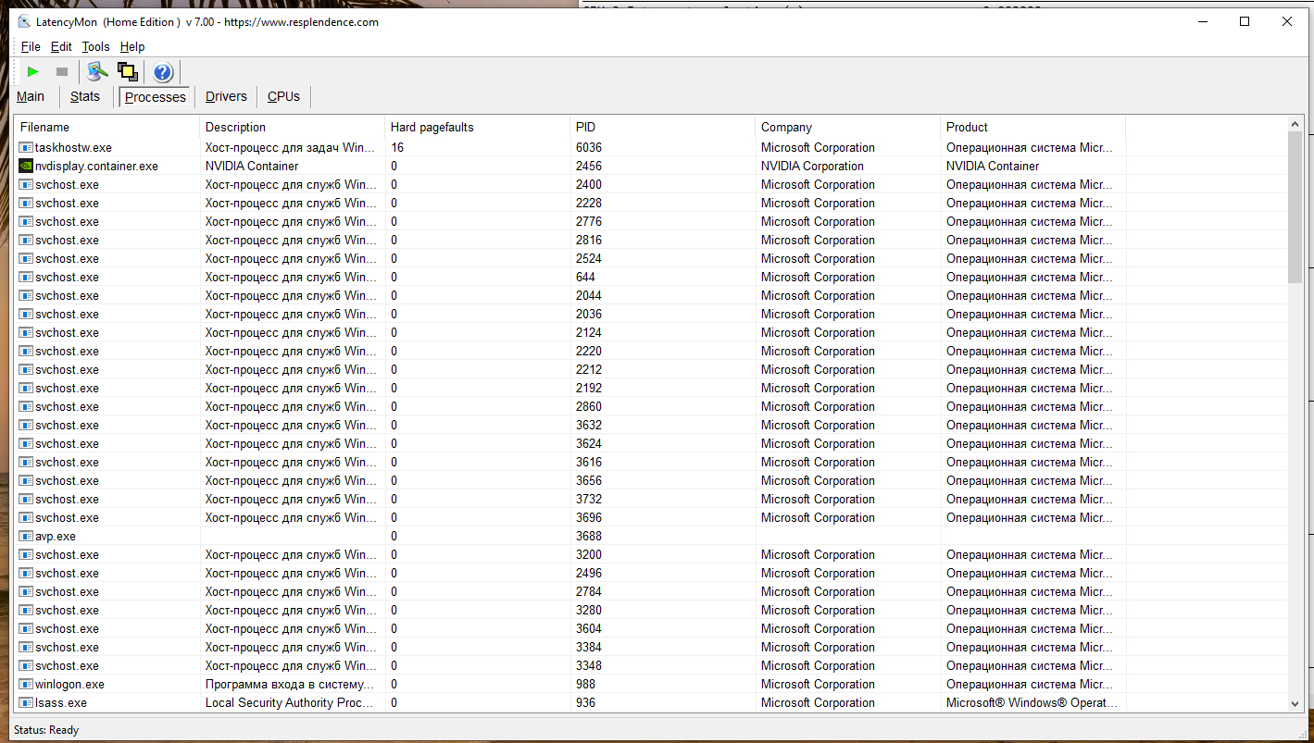Viewport: 1314px width, 743px height.
Task: Switch to the Main tab
Action: coord(31,96)
